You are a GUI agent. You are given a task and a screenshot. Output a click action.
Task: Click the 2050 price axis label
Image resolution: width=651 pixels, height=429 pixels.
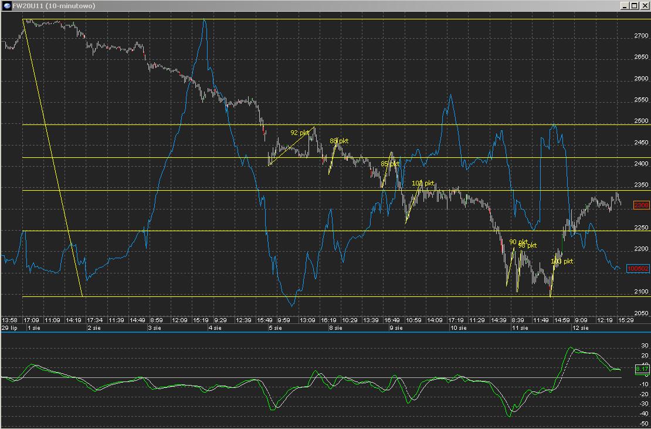tap(642, 313)
